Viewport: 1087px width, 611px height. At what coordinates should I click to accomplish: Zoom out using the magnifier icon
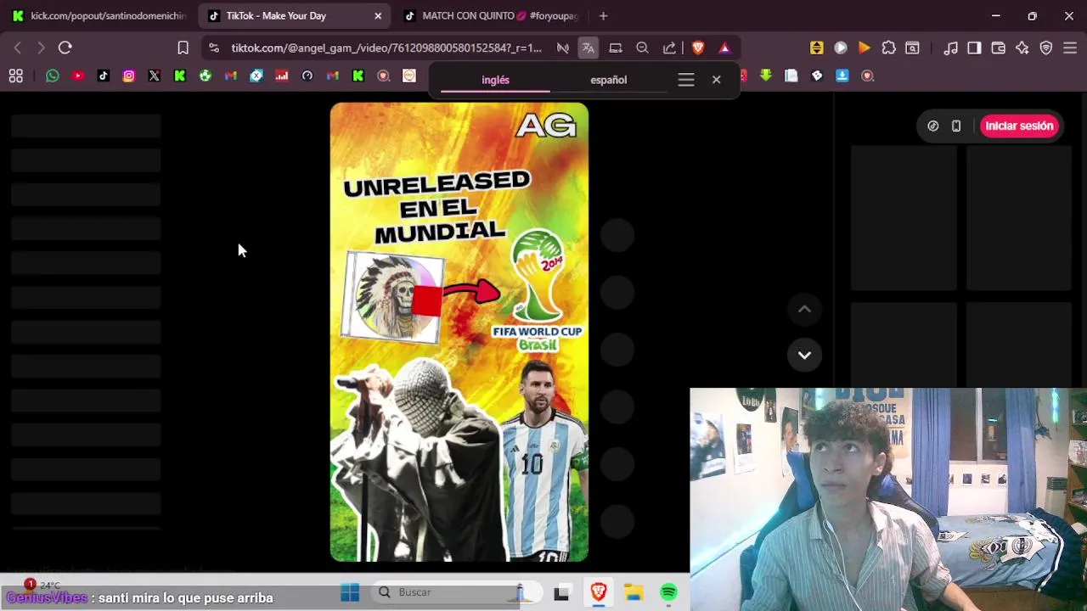[643, 48]
